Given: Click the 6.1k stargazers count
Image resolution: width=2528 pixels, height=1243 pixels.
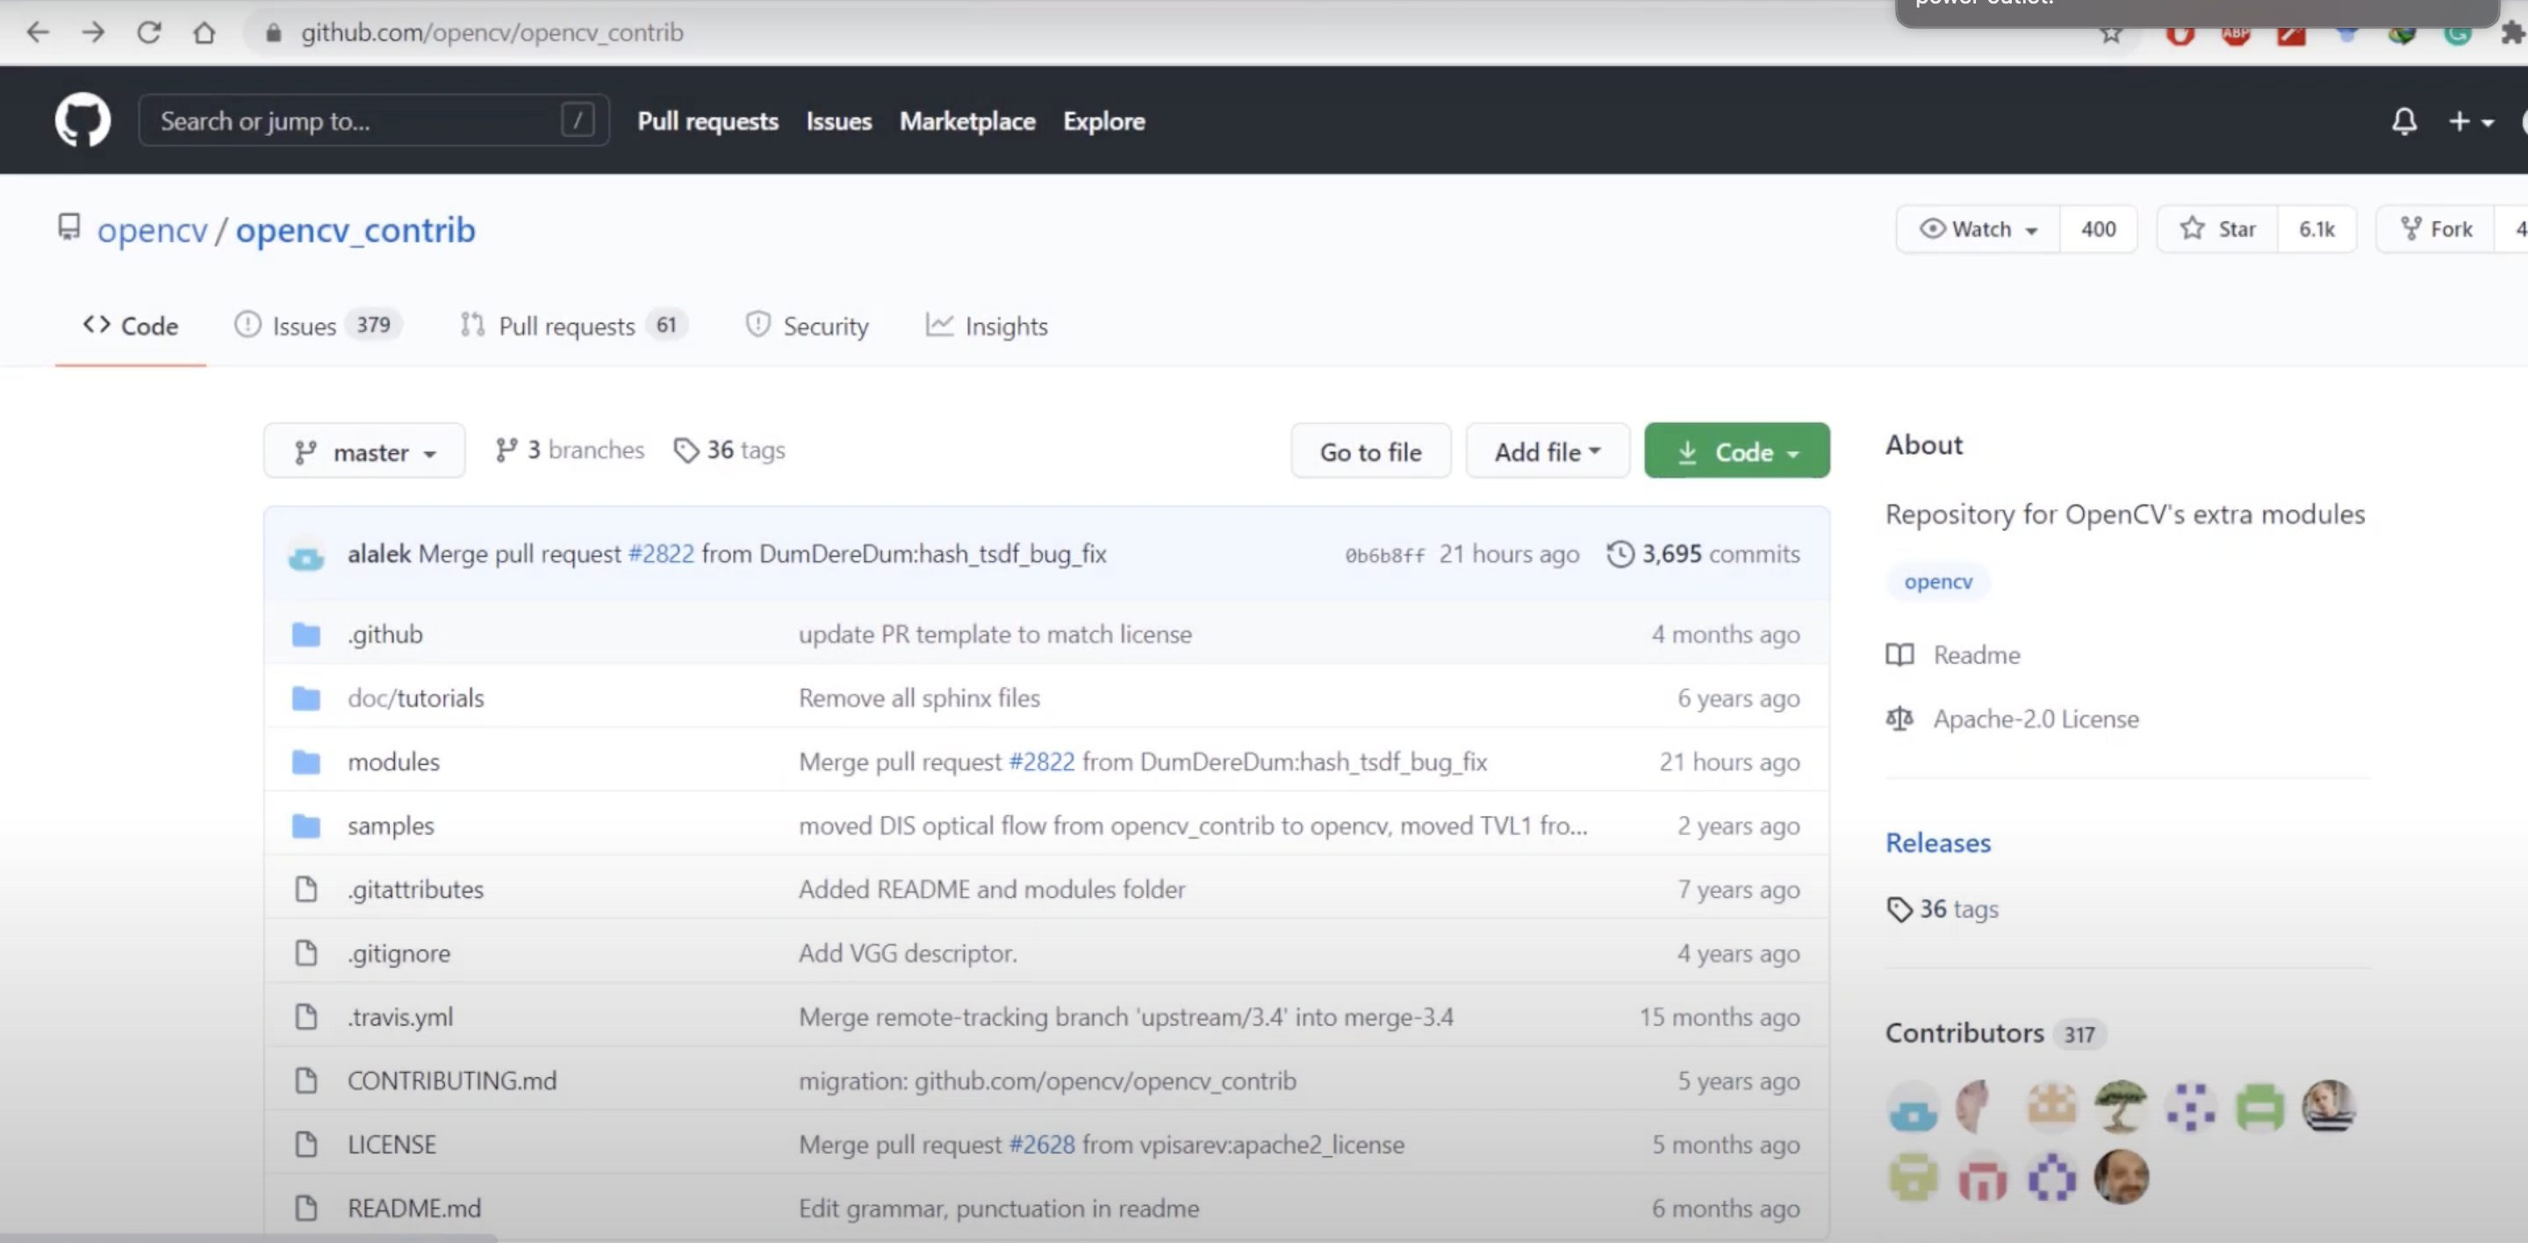Looking at the screenshot, I should coord(2316,228).
